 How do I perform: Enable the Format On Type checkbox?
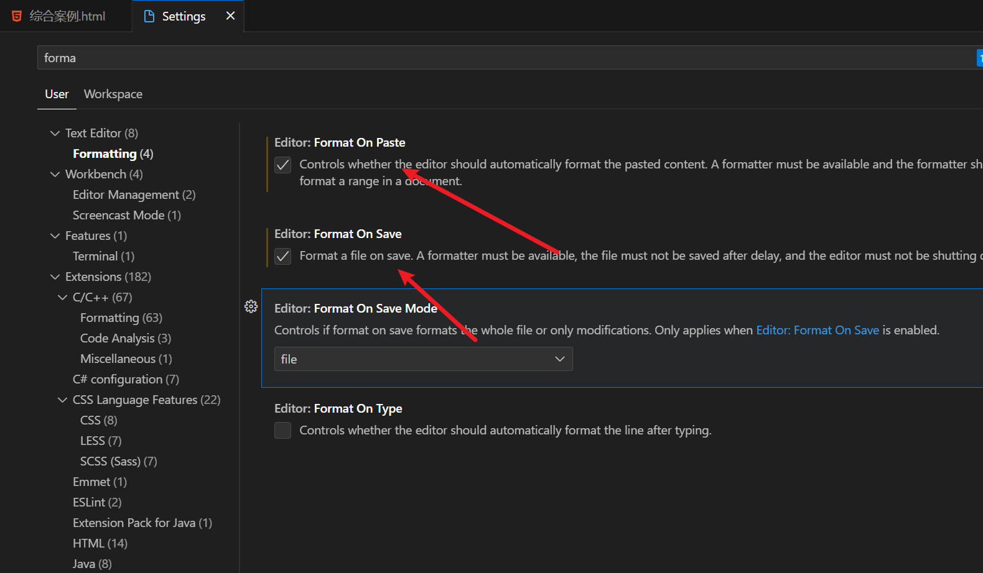point(283,431)
